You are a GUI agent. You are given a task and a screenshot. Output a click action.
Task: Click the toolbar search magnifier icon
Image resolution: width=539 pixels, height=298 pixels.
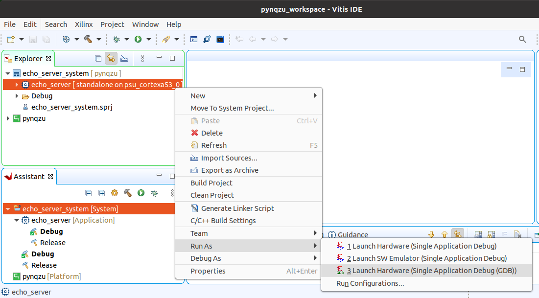(x=522, y=39)
